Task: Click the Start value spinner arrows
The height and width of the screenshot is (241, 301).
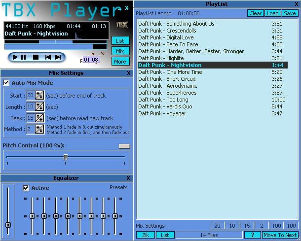Action: pyautogui.click(x=40, y=95)
